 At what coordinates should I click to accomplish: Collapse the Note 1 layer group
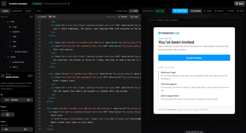[x=6, y=67]
